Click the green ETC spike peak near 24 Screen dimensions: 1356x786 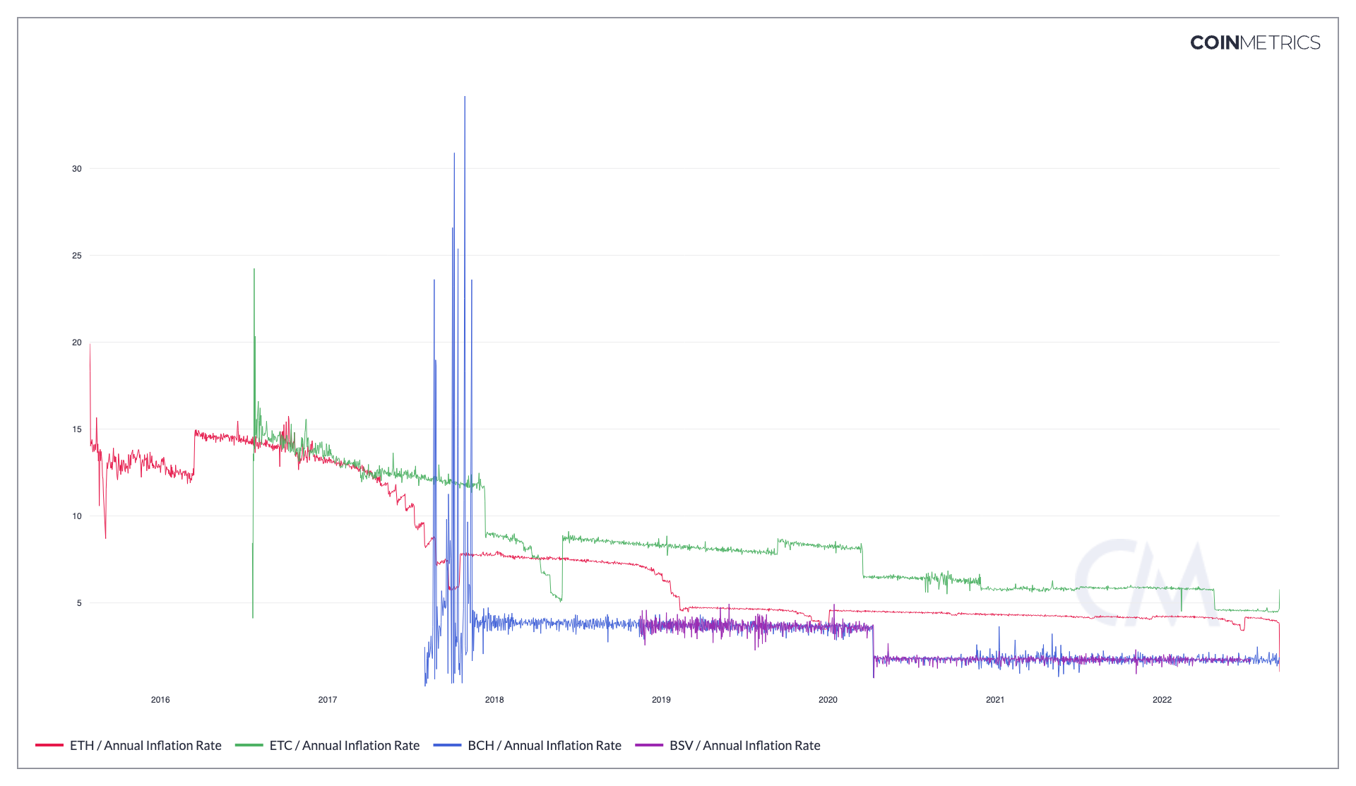point(254,270)
